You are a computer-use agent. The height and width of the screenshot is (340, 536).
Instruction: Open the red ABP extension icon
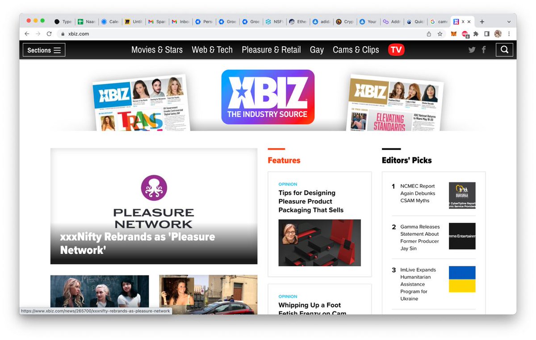coord(465,34)
